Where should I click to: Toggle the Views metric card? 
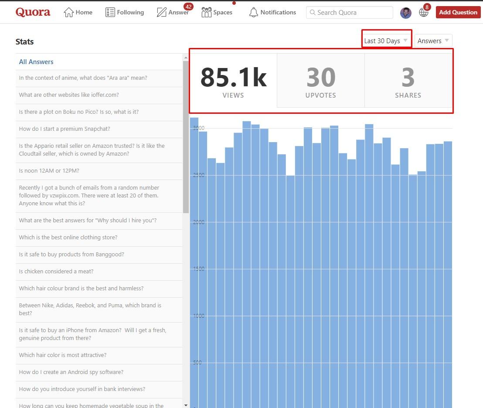tap(233, 80)
